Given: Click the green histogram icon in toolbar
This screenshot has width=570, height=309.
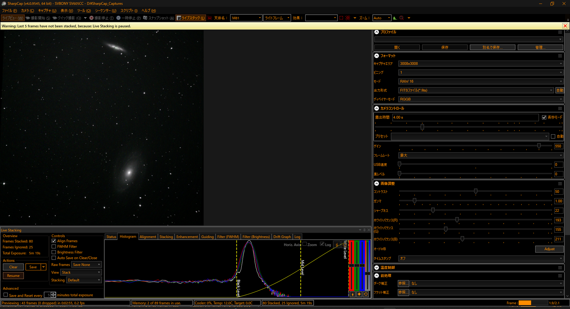Looking at the screenshot, I should [395, 18].
